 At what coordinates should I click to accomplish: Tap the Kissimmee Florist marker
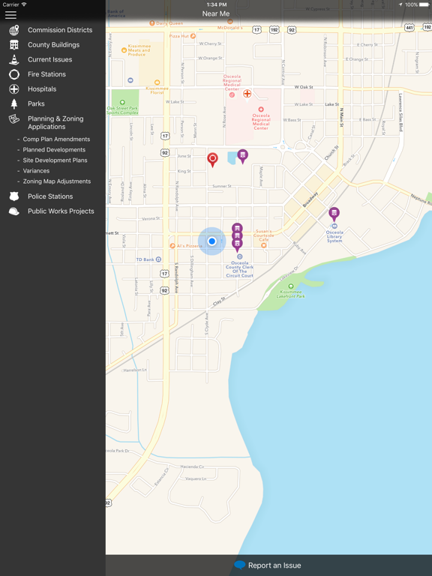tap(157, 82)
